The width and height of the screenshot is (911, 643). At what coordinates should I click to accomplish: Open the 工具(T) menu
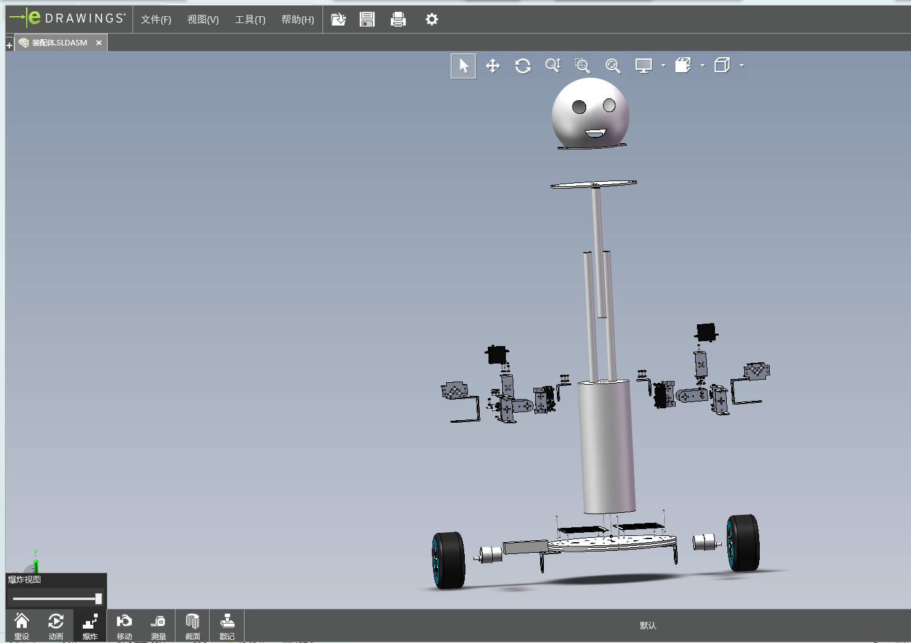tap(250, 19)
